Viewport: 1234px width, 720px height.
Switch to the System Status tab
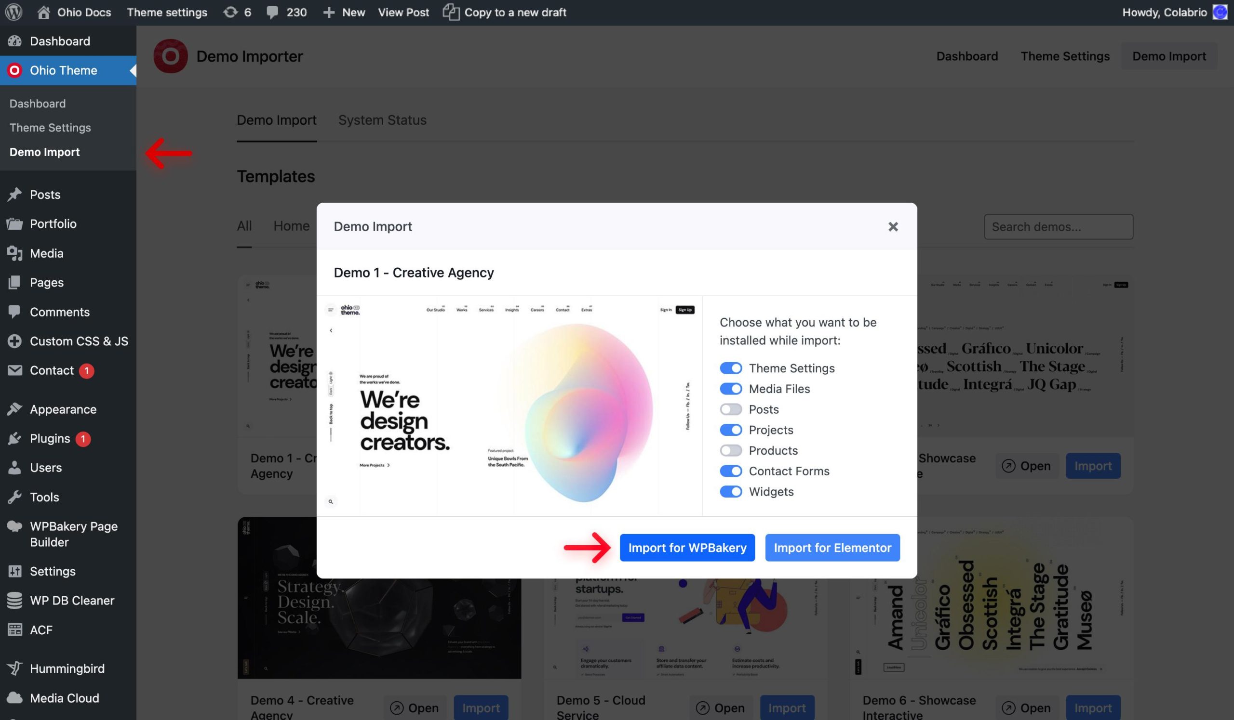point(382,120)
